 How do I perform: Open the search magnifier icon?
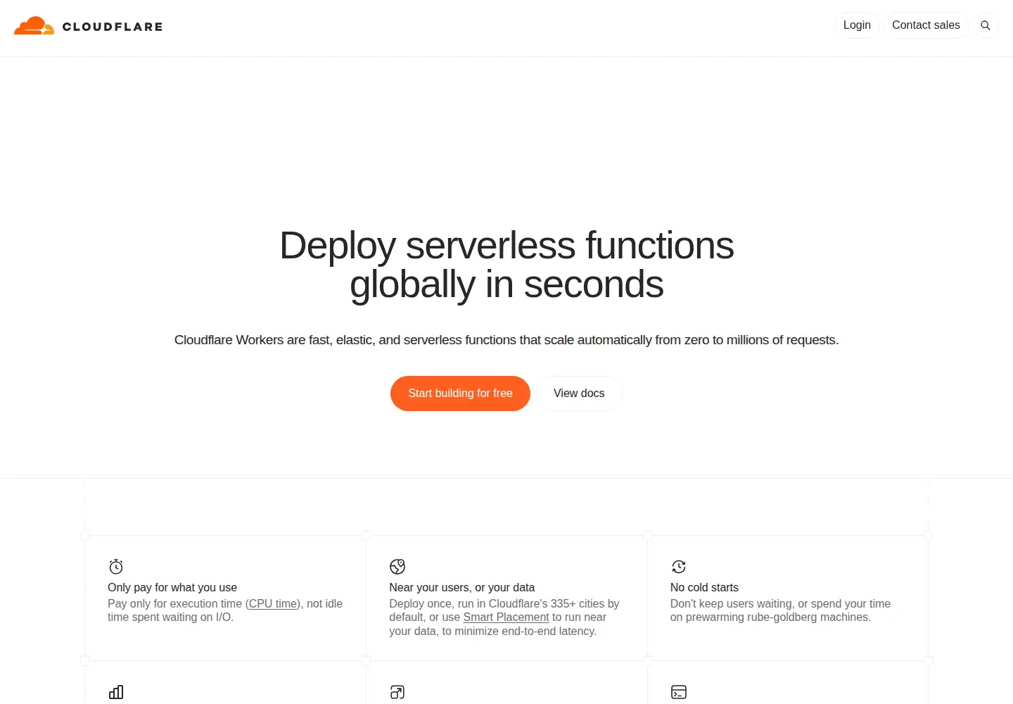point(986,25)
